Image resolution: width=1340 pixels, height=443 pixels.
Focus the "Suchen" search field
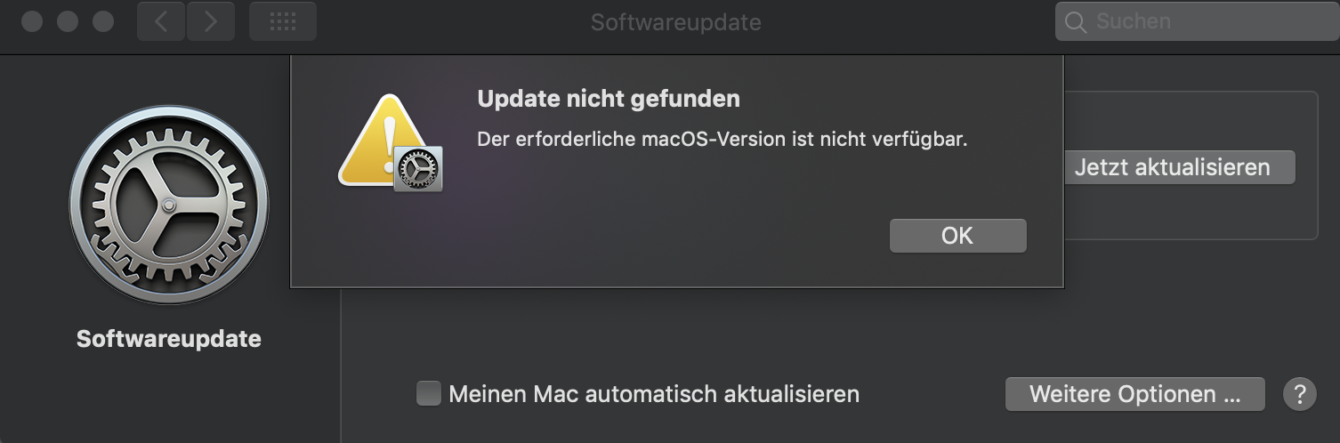coord(1201,22)
